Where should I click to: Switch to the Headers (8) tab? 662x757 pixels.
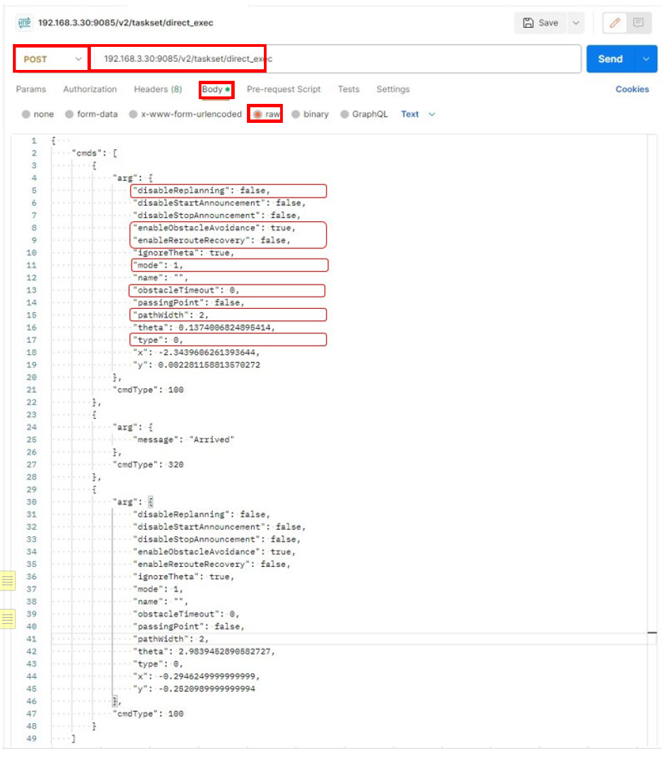point(157,89)
